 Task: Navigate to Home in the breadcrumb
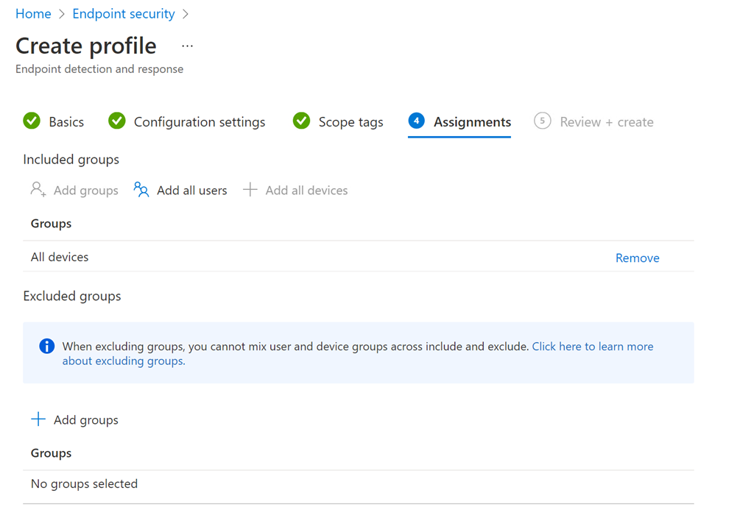(x=33, y=14)
